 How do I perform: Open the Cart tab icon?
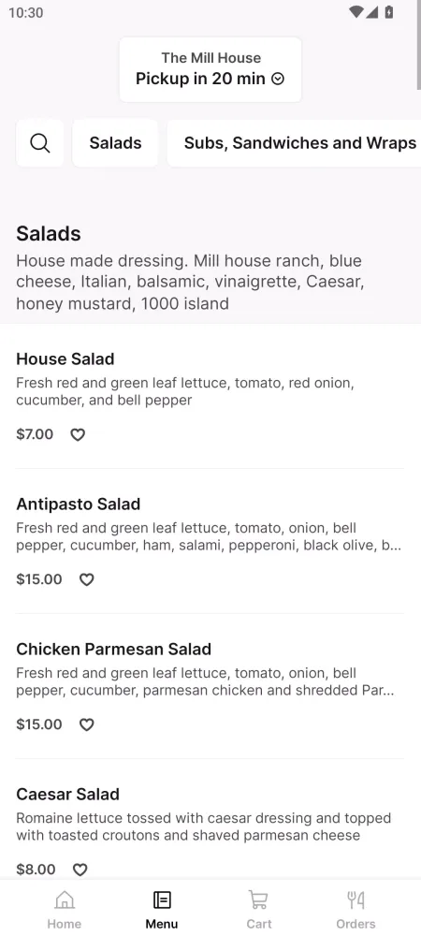click(x=259, y=899)
